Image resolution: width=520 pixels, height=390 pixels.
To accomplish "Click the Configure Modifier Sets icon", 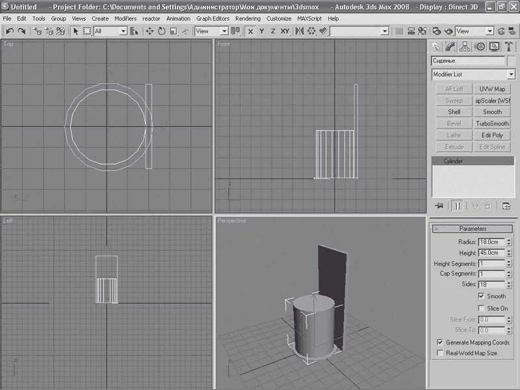I will coord(506,205).
